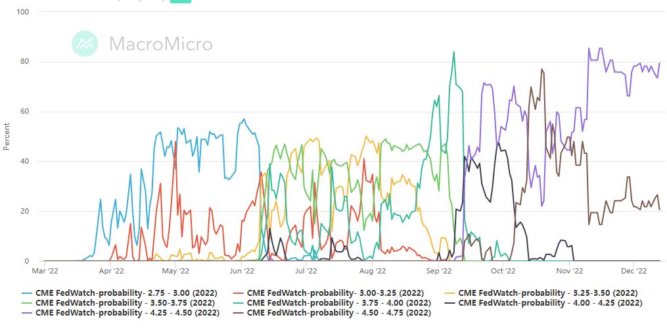
Task: Toggle the 3.25-3.50 probability legend entry
Action: pos(548,293)
